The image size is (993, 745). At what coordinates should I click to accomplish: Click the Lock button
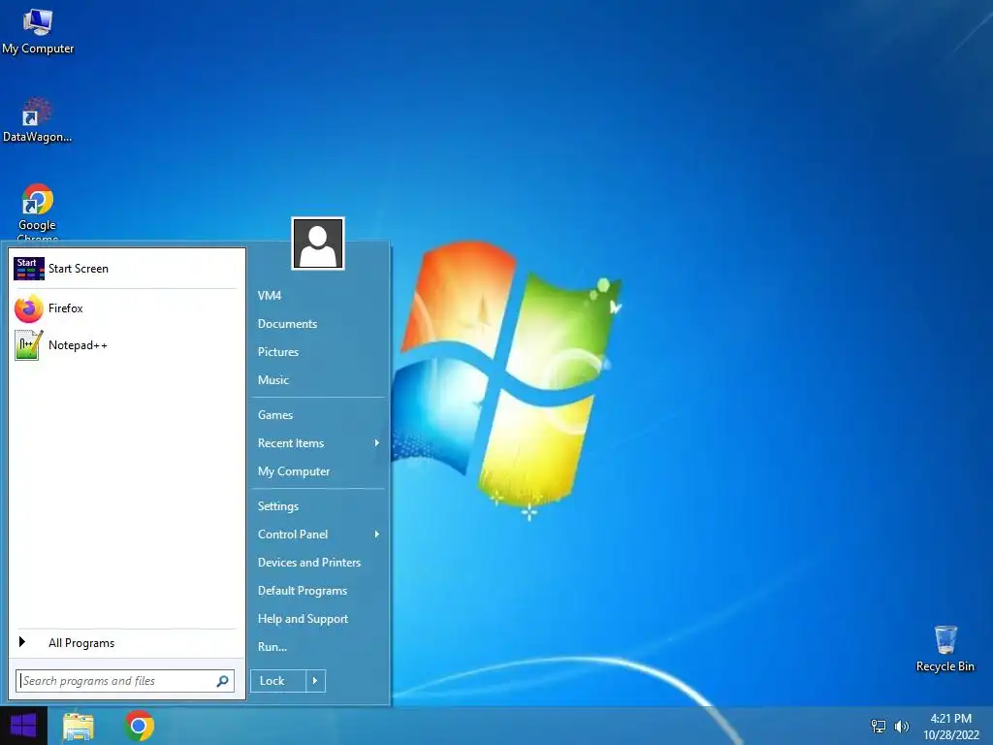point(278,681)
